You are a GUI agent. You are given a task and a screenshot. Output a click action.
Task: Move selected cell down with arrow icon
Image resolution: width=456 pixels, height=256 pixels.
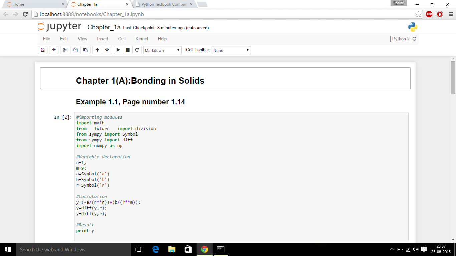click(x=107, y=50)
